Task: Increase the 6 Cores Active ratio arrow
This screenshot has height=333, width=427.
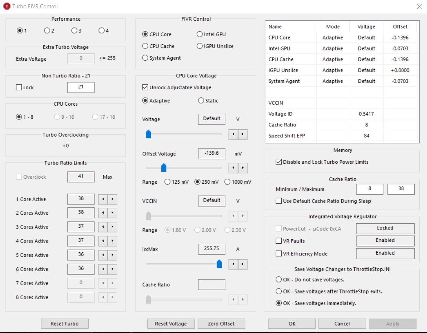Action: [x=113, y=269]
